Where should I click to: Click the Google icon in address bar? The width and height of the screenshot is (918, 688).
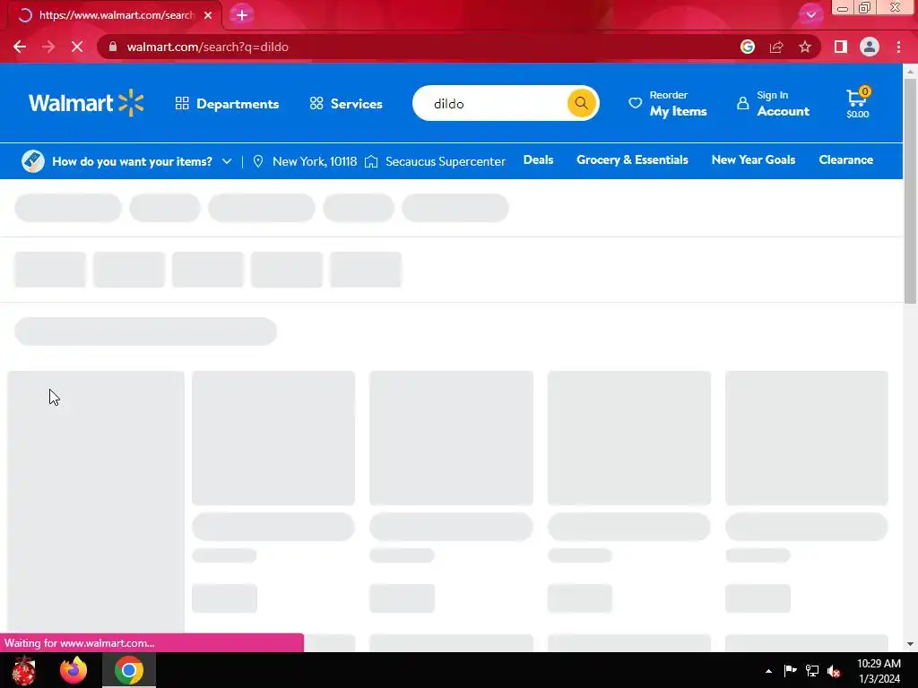[x=748, y=47]
